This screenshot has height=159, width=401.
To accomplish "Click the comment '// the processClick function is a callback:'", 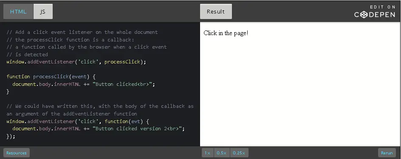I will click(71, 40).
